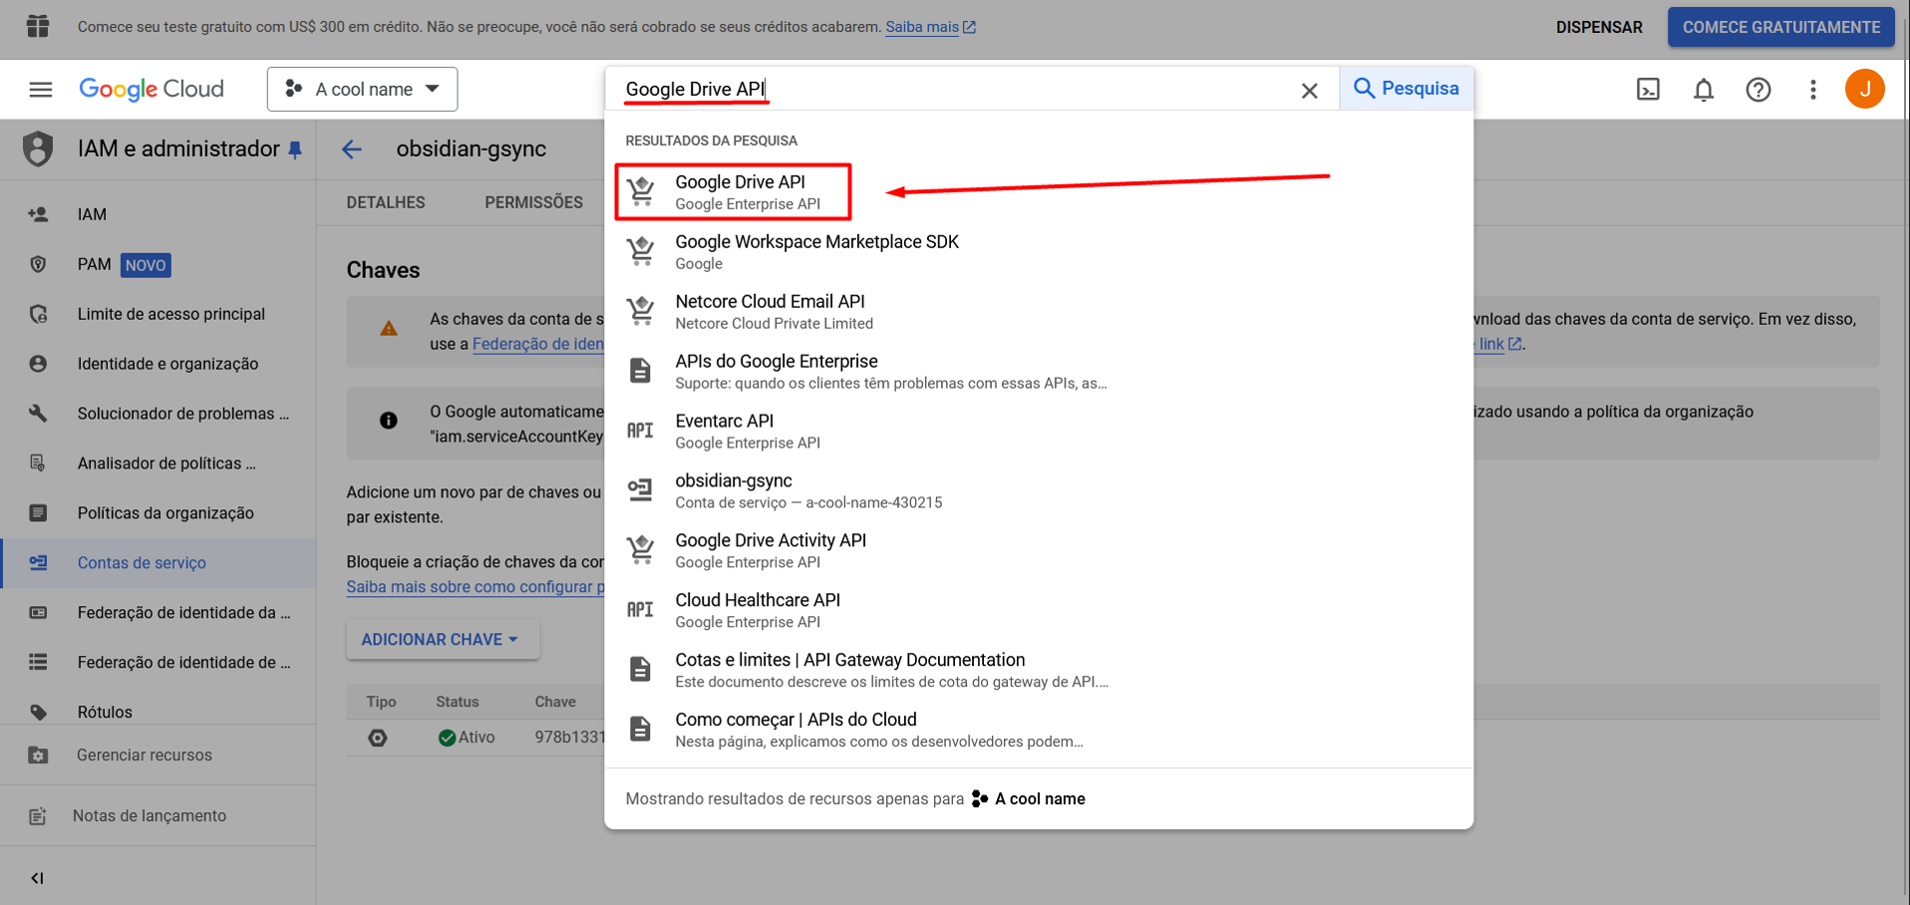Open 'Notas de lançamento' in the sidebar

click(159, 816)
